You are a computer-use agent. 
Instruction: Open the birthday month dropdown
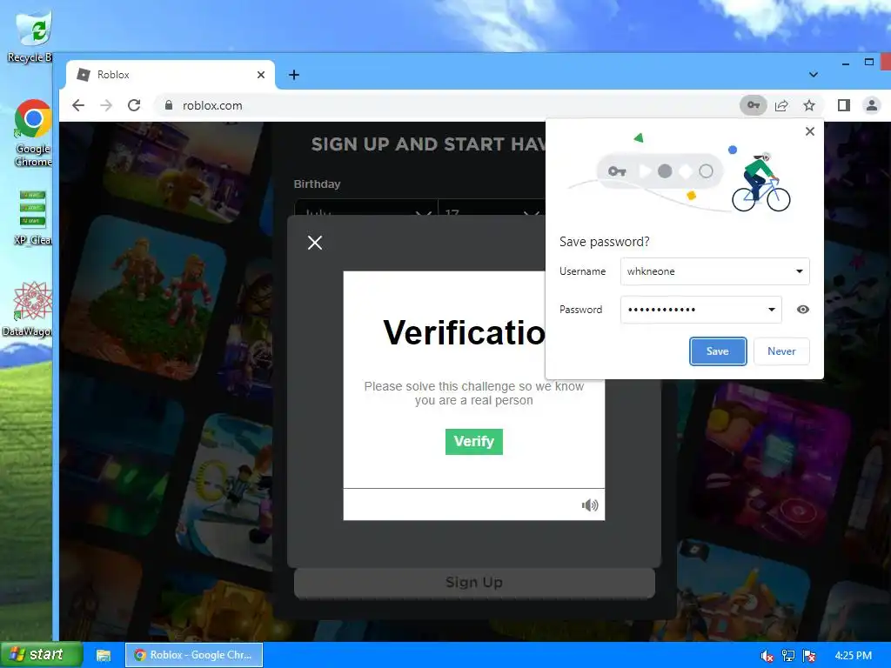coord(366,208)
